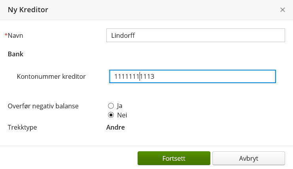
Task: Click the Lindorff text in the name field
Action: point(124,35)
